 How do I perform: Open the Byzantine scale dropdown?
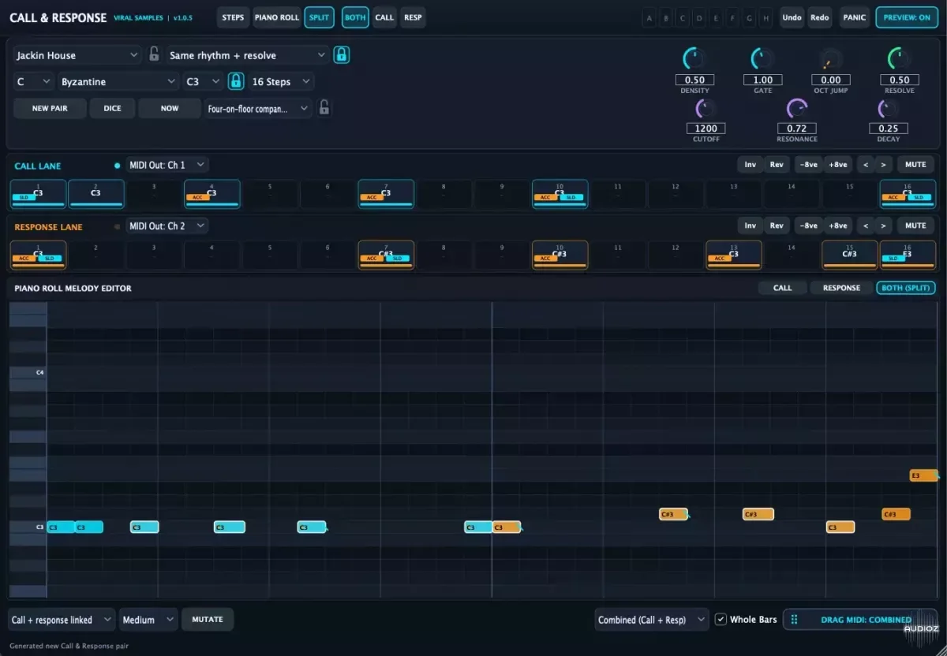pos(118,82)
